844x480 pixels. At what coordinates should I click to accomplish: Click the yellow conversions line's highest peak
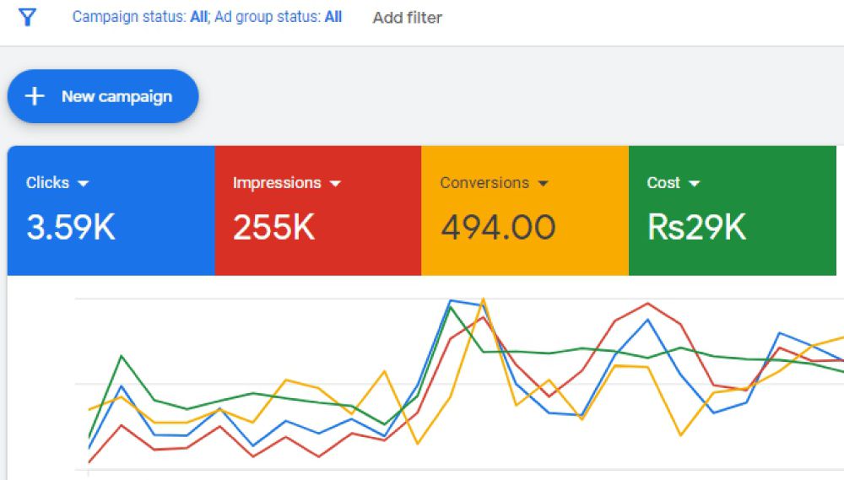(483, 299)
